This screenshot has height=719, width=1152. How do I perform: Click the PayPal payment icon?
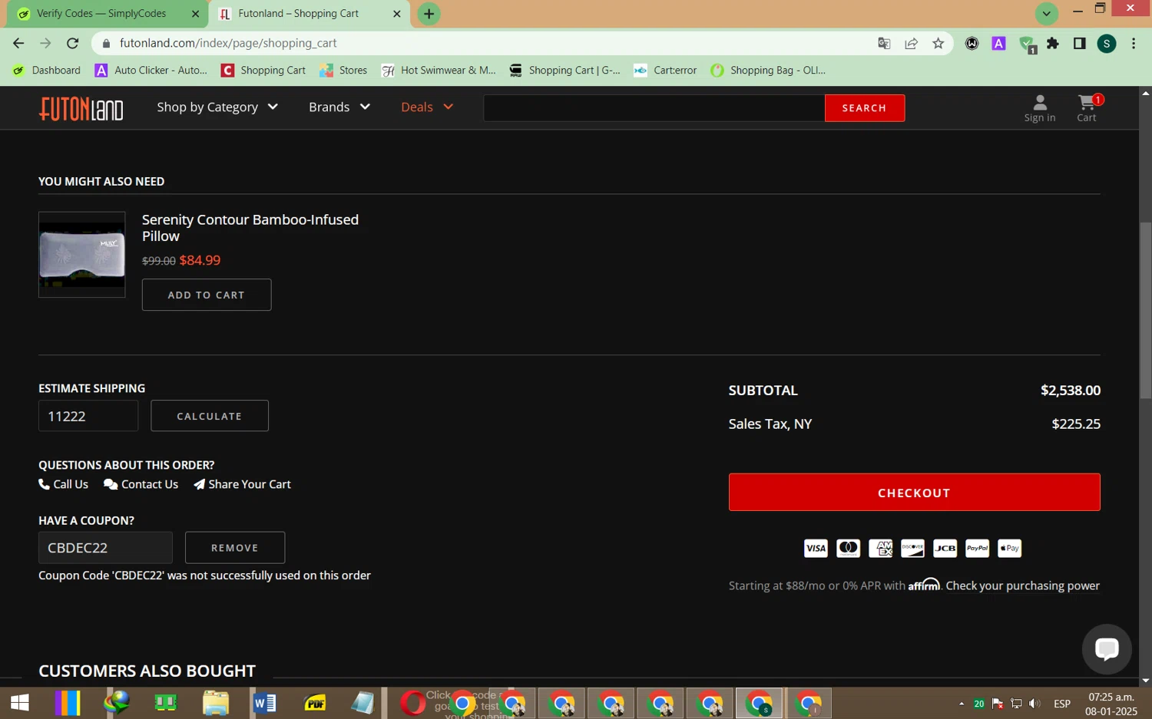[977, 548]
